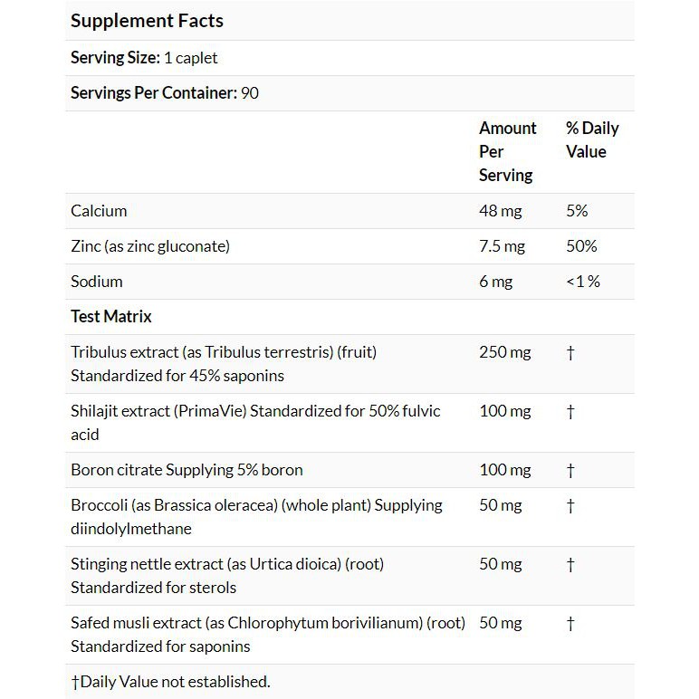Image resolution: width=699 pixels, height=699 pixels.
Task: Select the Sodium row label
Action: [97, 282]
